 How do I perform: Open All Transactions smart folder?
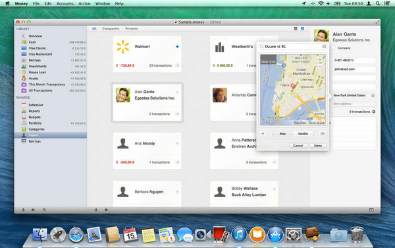tap(40, 90)
